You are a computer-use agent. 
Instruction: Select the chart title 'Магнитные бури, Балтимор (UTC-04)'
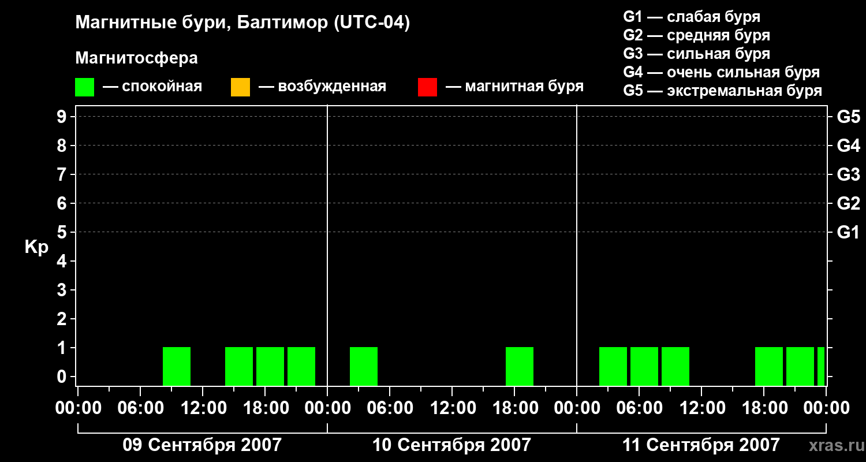tap(242, 23)
